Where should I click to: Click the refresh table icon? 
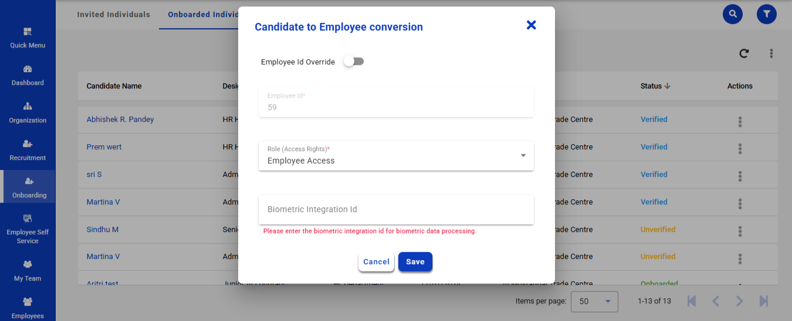744,53
